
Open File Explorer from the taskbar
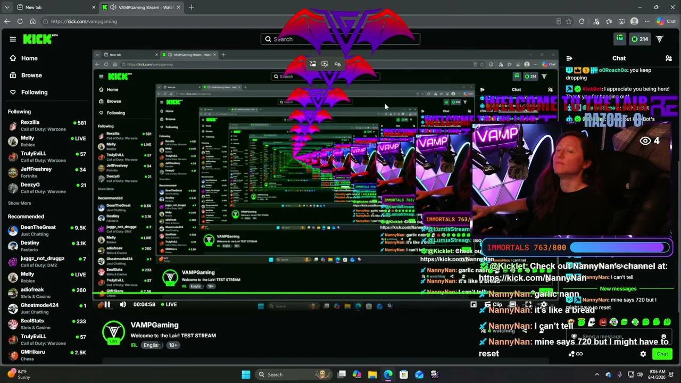(x=372, y=374)
